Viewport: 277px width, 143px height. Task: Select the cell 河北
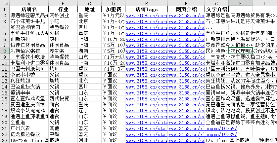(90, 140)
